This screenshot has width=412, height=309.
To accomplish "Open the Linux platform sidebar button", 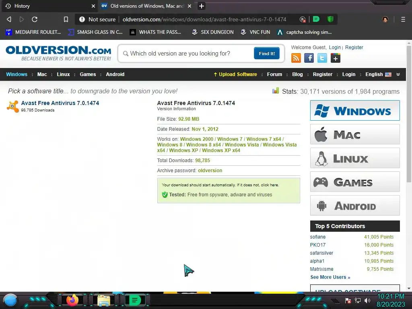I will click(x=355, y=158).
